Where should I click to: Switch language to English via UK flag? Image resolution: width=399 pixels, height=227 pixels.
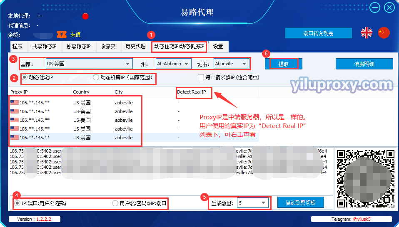click(367, 33)
